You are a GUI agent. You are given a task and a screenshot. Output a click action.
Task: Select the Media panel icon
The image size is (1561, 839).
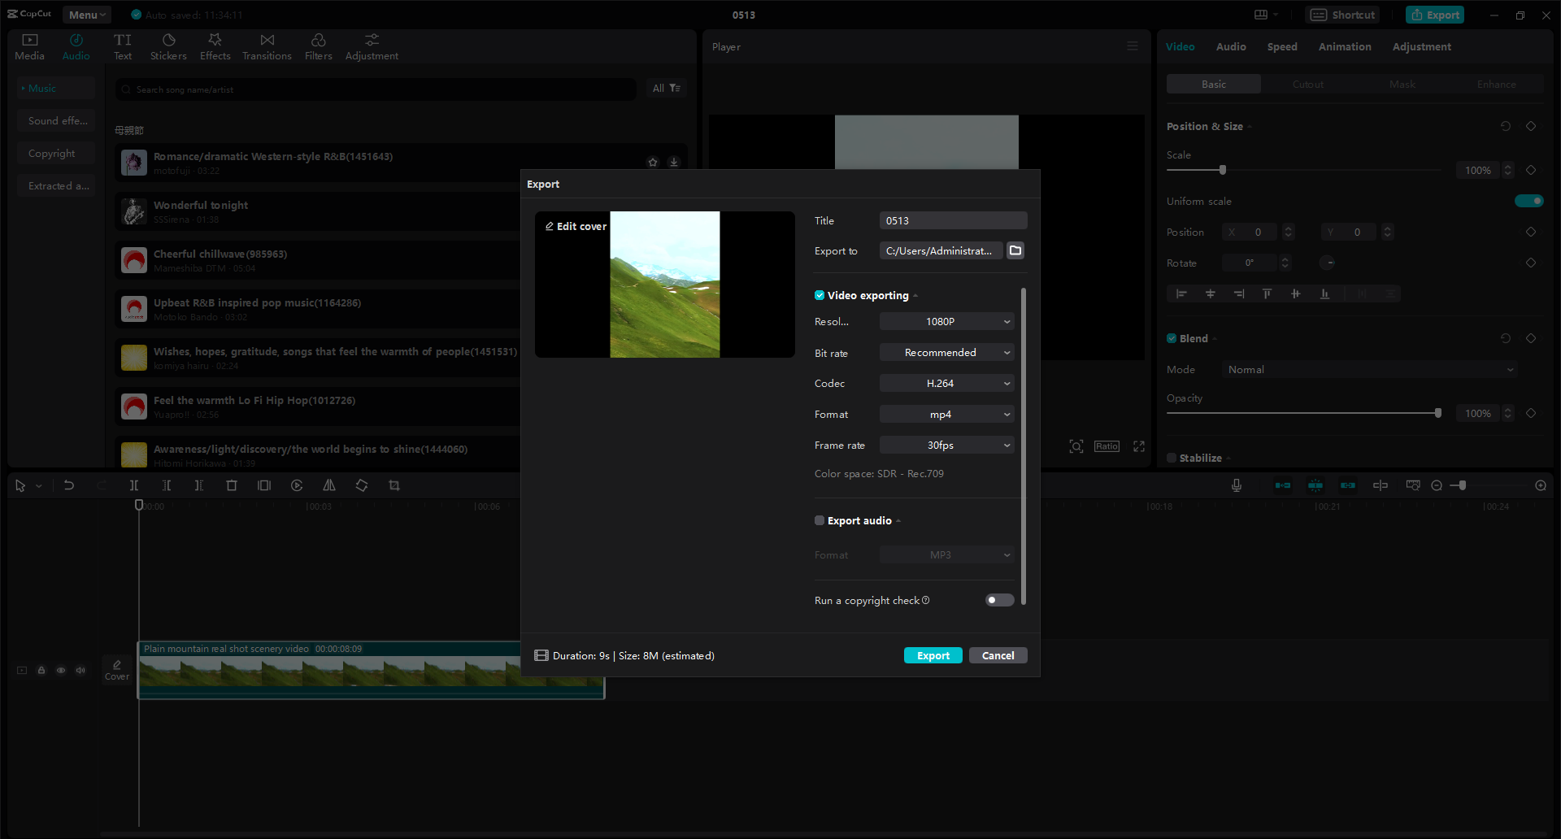tap(29, 46)
